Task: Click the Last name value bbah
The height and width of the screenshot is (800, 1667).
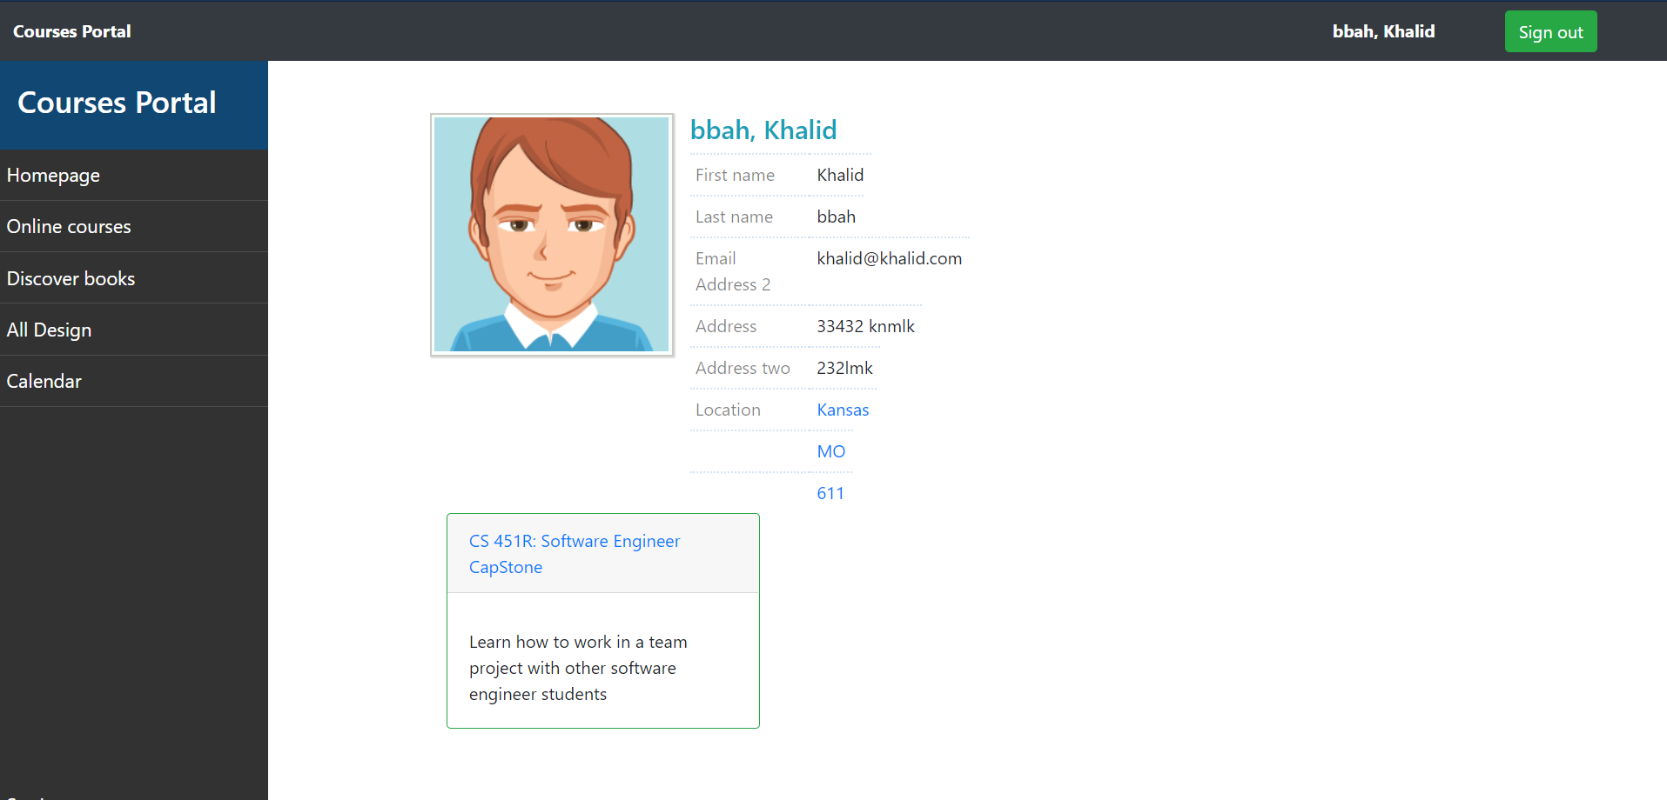Action: pos(836,217)
